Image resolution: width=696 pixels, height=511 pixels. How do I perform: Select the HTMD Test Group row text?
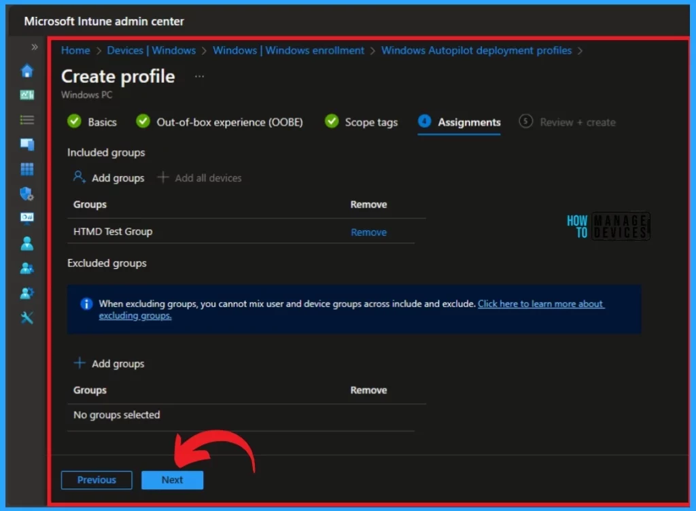pyautogui.click(x=113, y=232)
